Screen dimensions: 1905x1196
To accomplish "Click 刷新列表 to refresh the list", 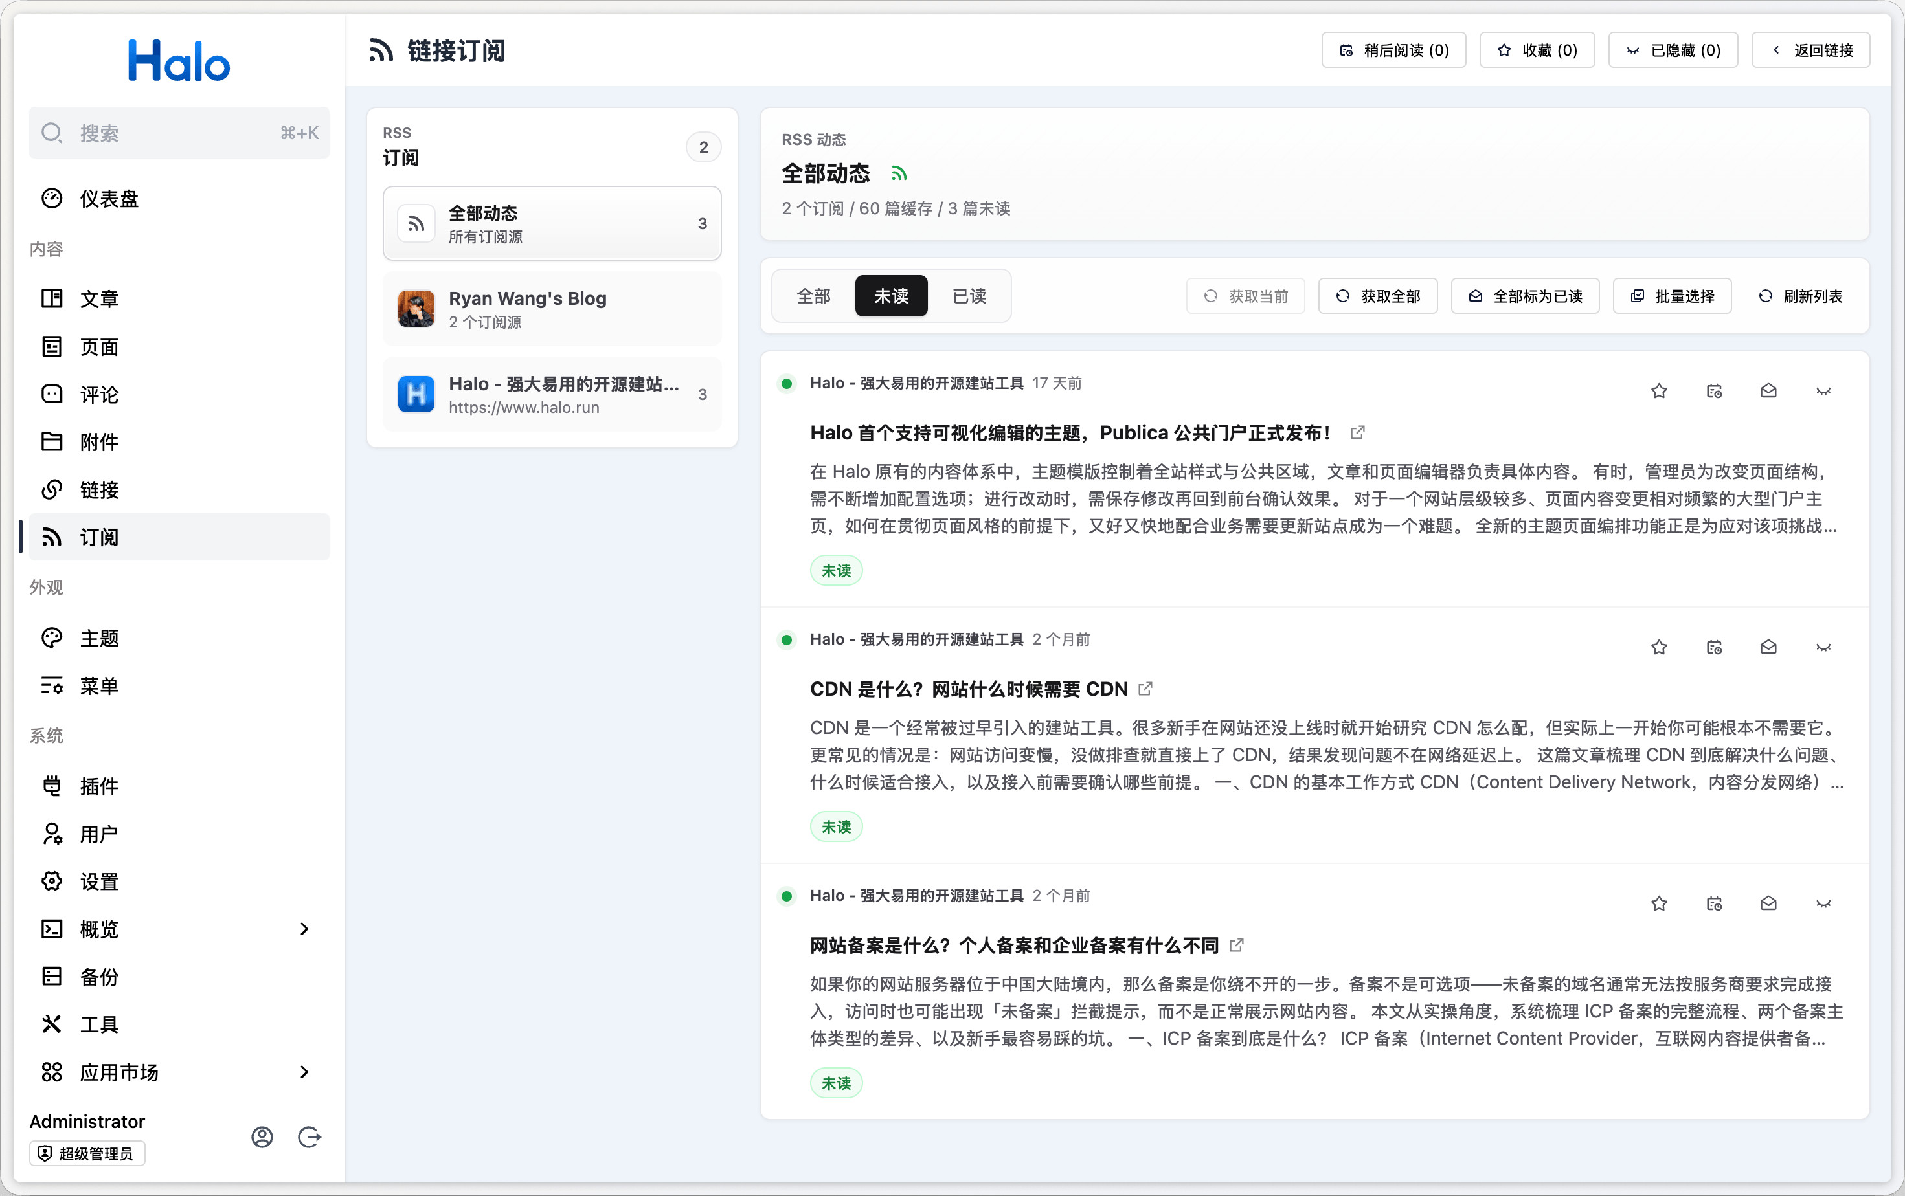I will pyautogui.click(x=1800, y=296).
